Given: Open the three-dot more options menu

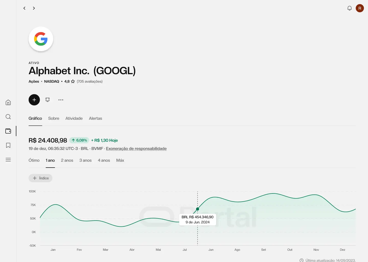Looking at the screenshot, I should tap(61, 100).
